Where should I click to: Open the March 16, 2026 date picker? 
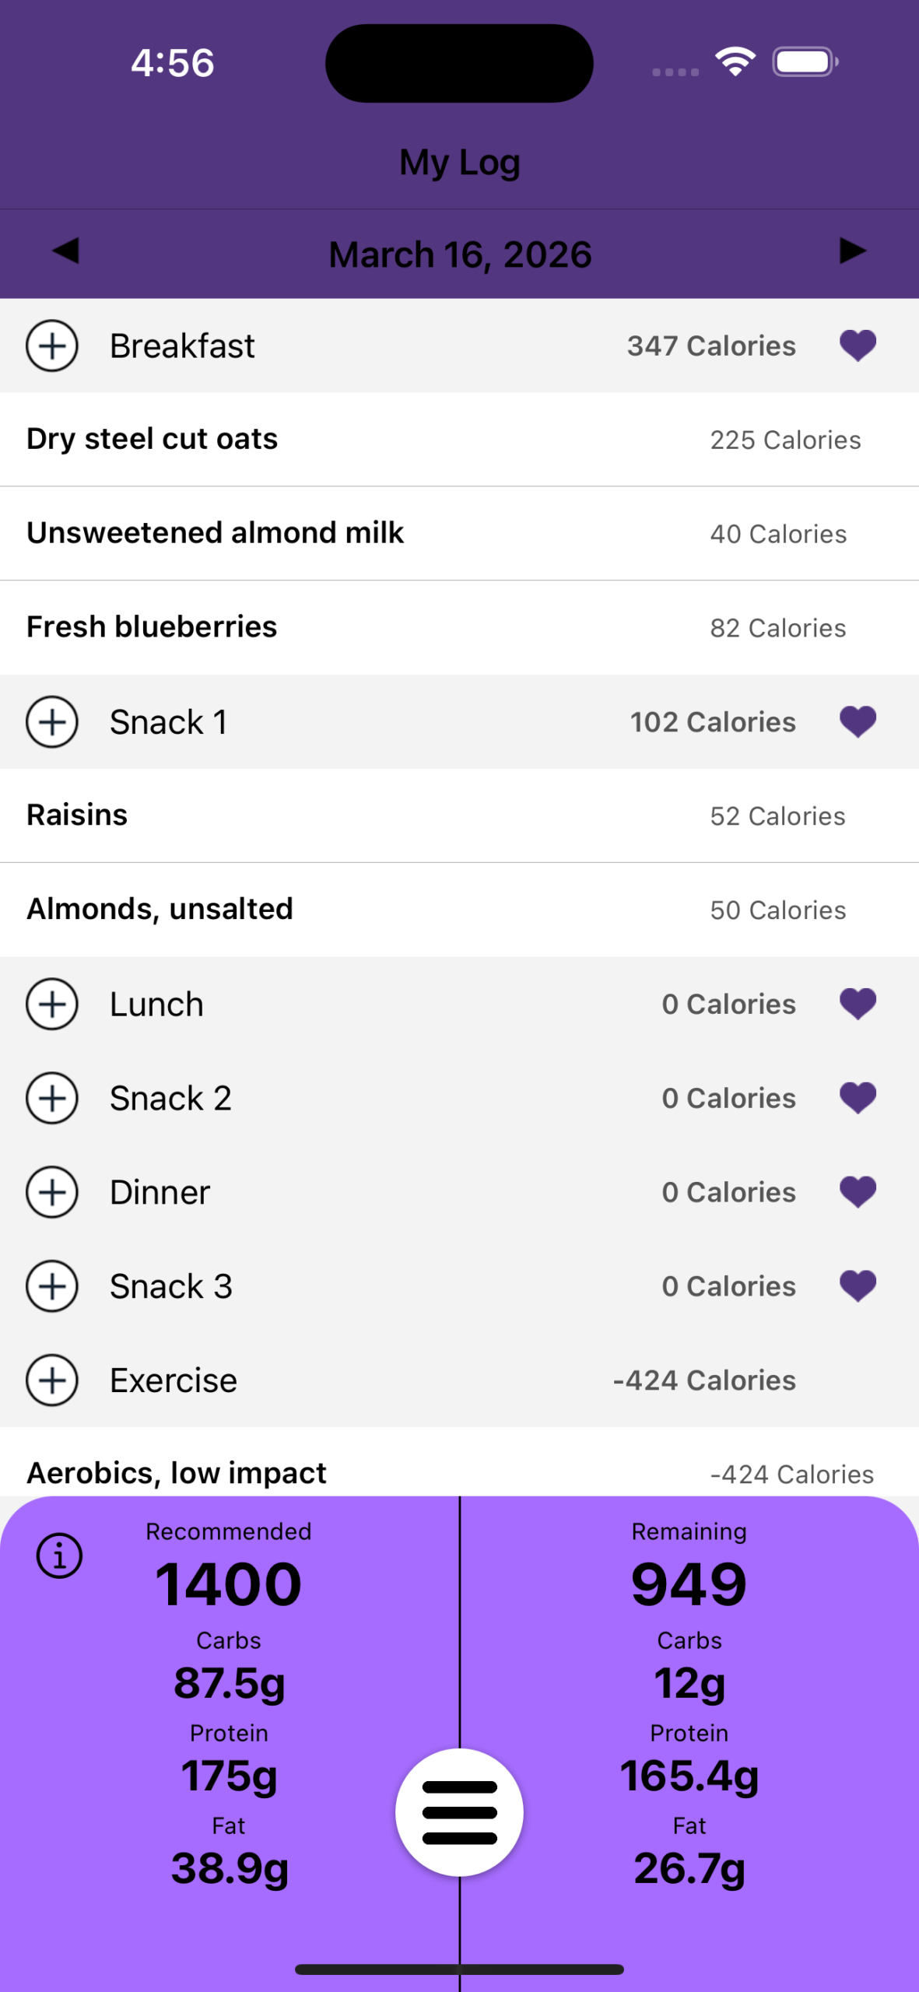pyautogui.click(x=460, y=254)
